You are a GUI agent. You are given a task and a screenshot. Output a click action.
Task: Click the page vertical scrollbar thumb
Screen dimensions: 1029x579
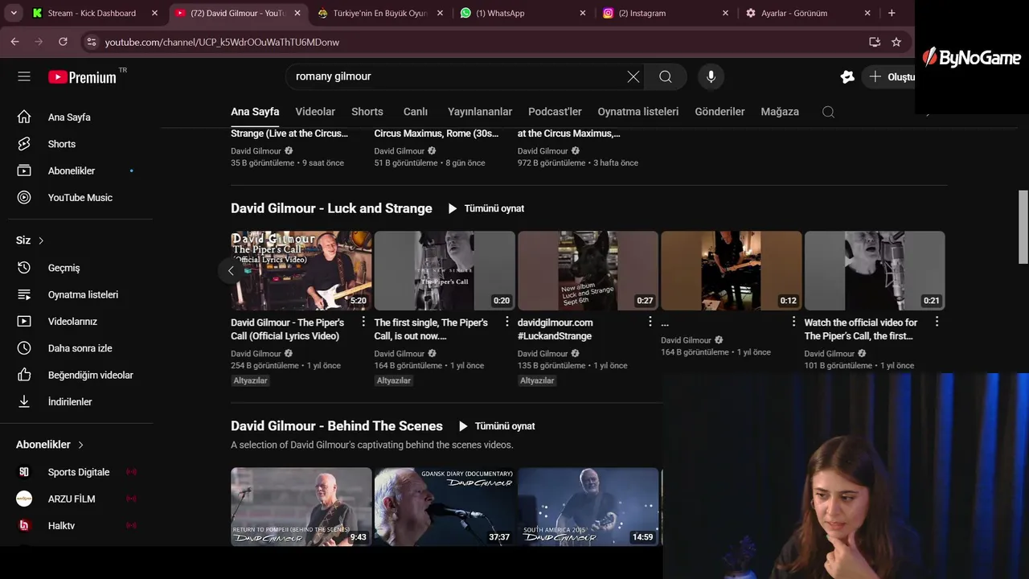point(1023,227)
